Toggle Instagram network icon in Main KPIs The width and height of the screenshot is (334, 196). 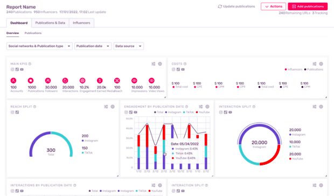[12, 69]
